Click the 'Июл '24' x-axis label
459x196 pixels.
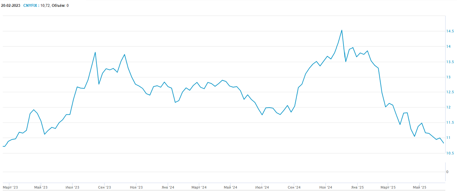pyautogui.click(x=262, y=187)
